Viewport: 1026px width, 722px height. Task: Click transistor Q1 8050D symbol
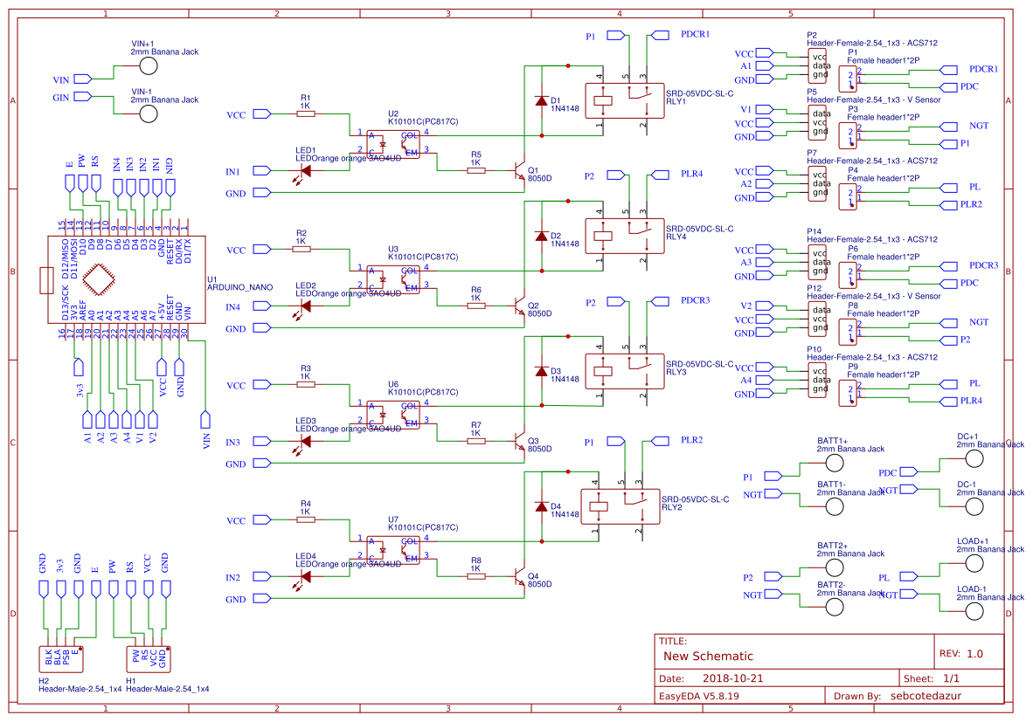521,169
